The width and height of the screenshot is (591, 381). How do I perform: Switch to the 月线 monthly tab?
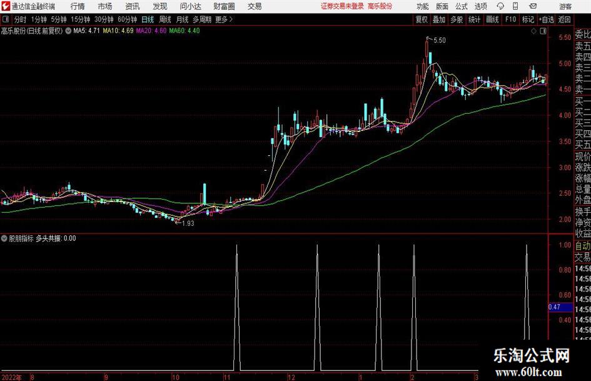click(x=182, y=19)
